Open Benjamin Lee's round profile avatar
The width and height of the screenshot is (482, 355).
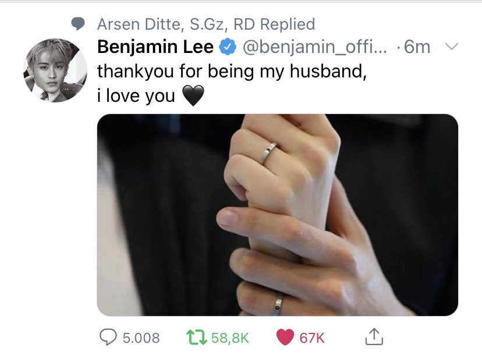pos(55,70)
